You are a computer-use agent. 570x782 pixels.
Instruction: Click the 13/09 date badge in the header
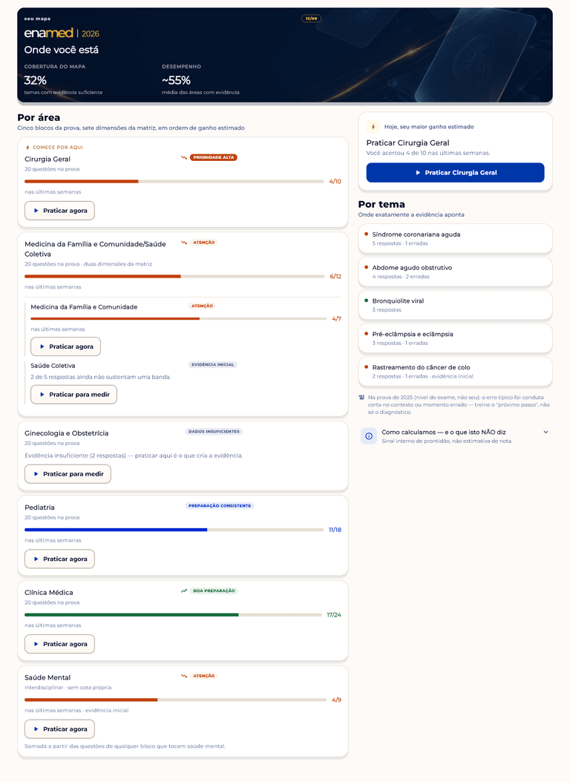(311, 19)
